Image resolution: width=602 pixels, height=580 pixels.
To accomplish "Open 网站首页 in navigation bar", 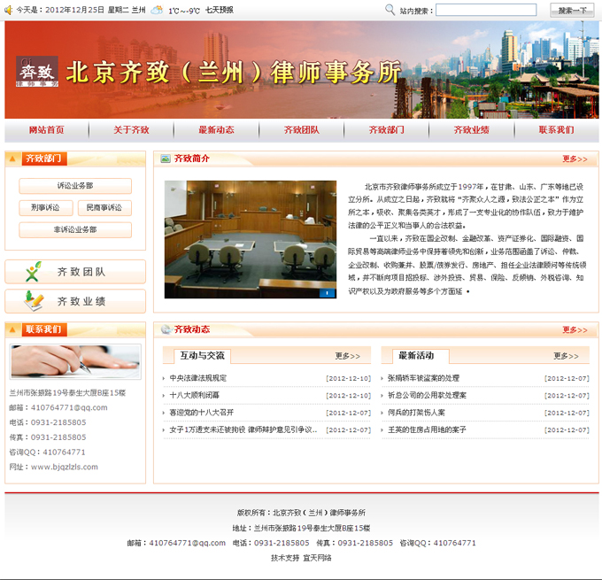I will pos(46,130).
